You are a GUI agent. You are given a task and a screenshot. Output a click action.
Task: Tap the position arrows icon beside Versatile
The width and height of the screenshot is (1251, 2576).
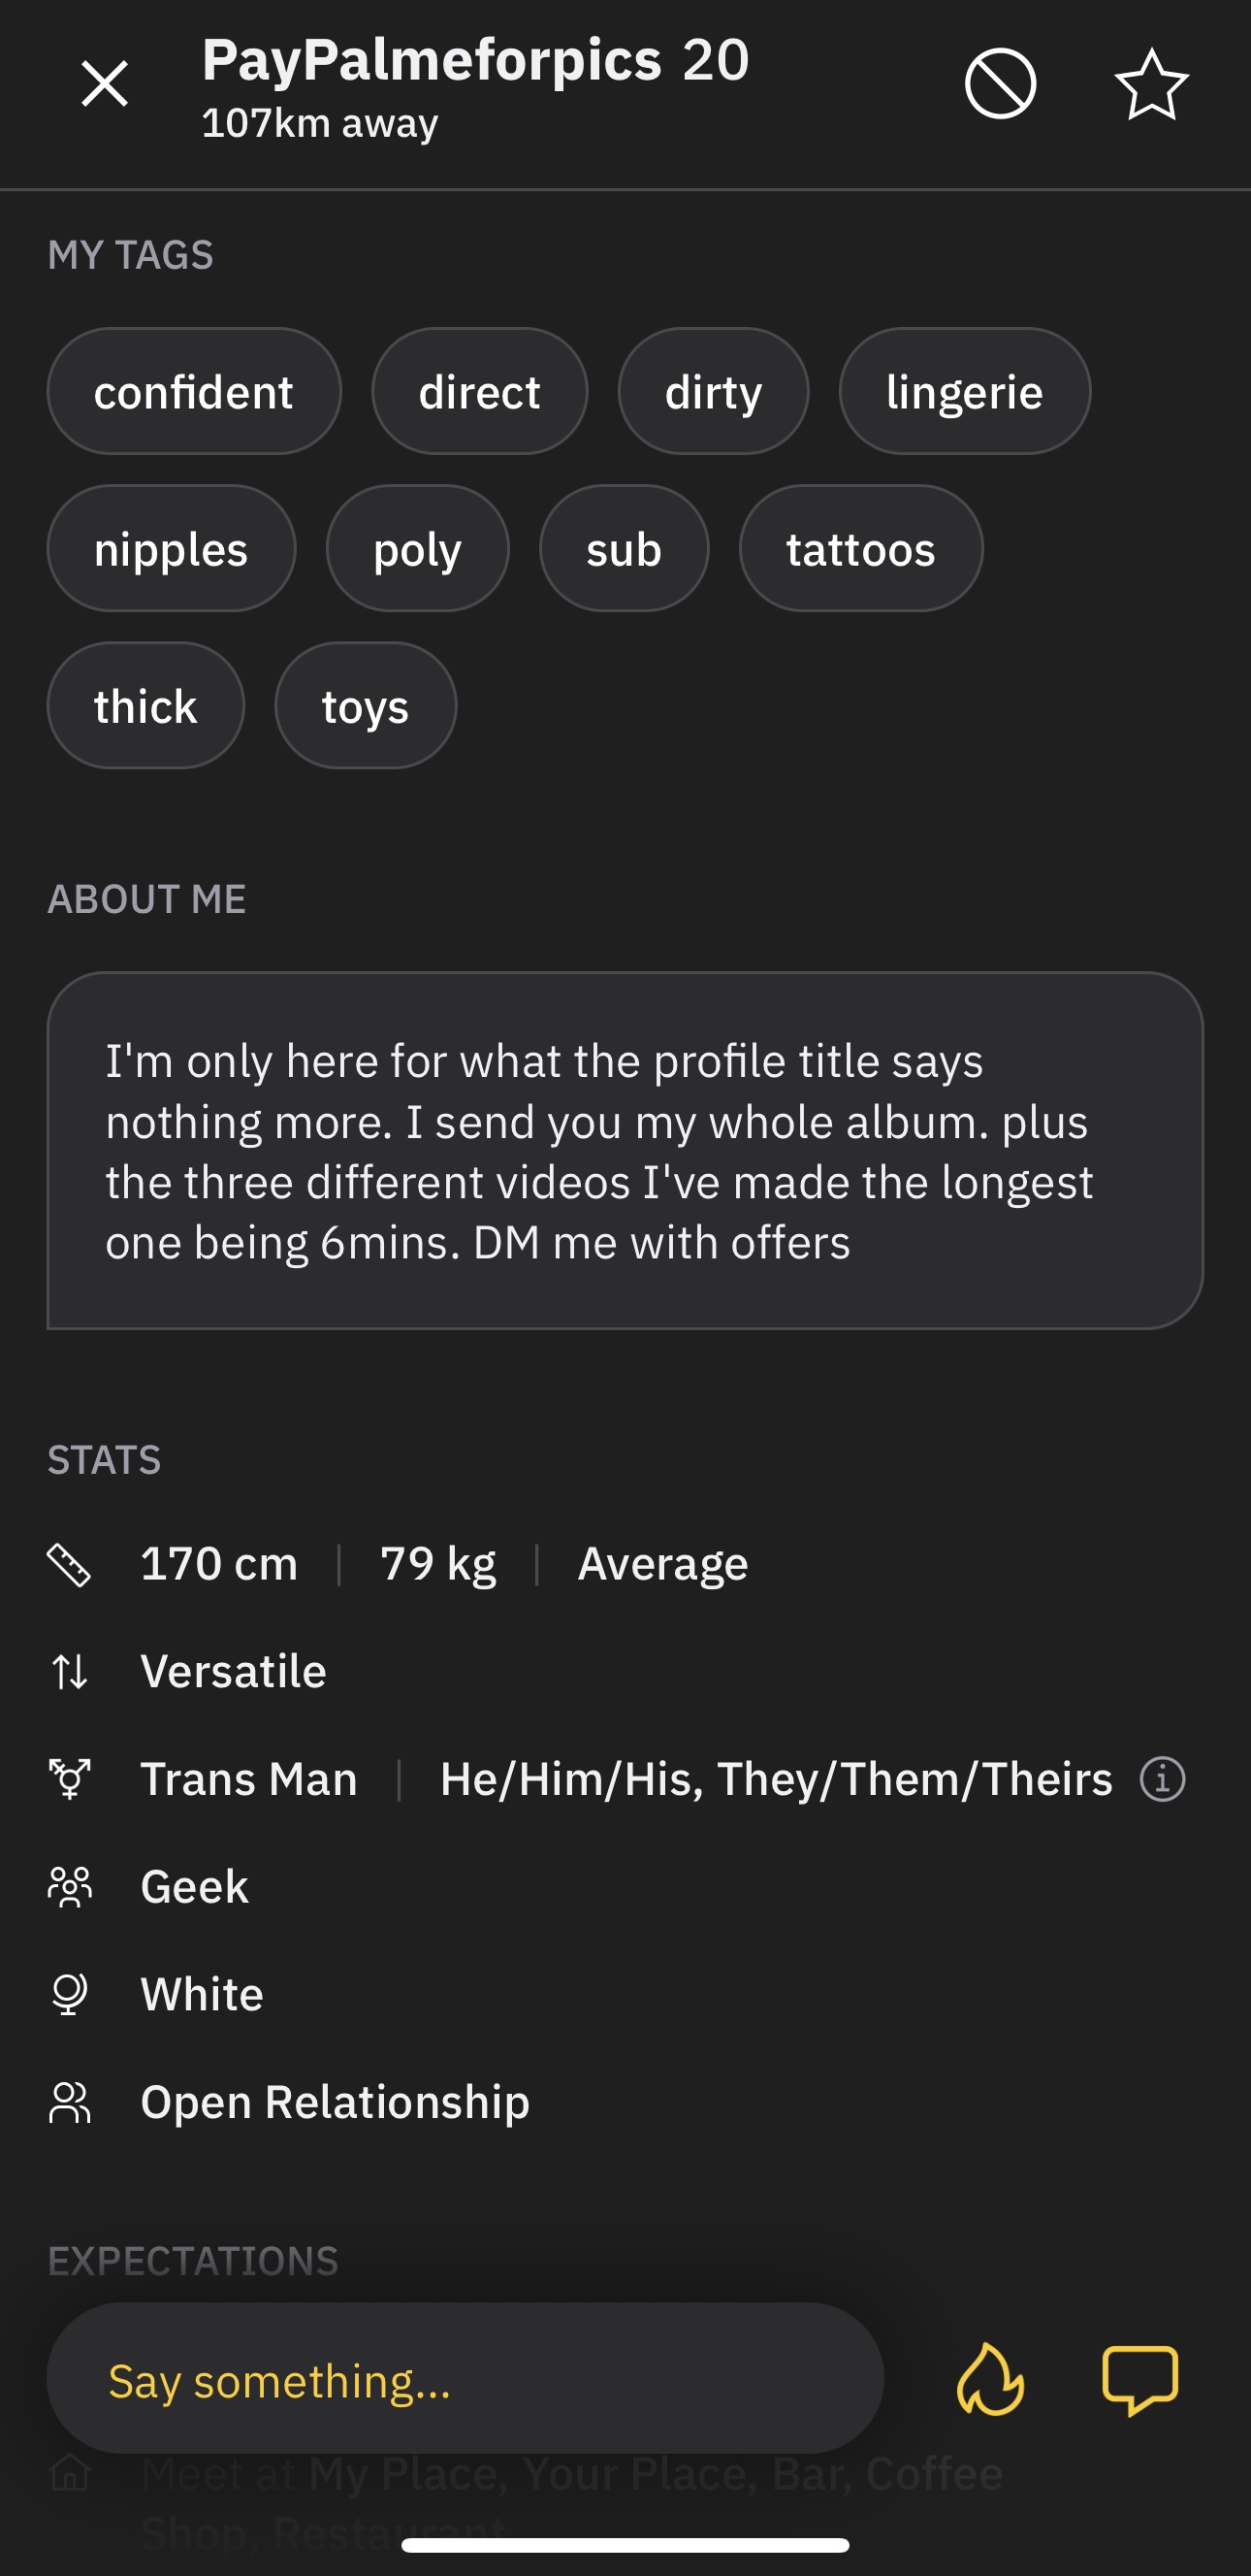(x=69, y=1672)
